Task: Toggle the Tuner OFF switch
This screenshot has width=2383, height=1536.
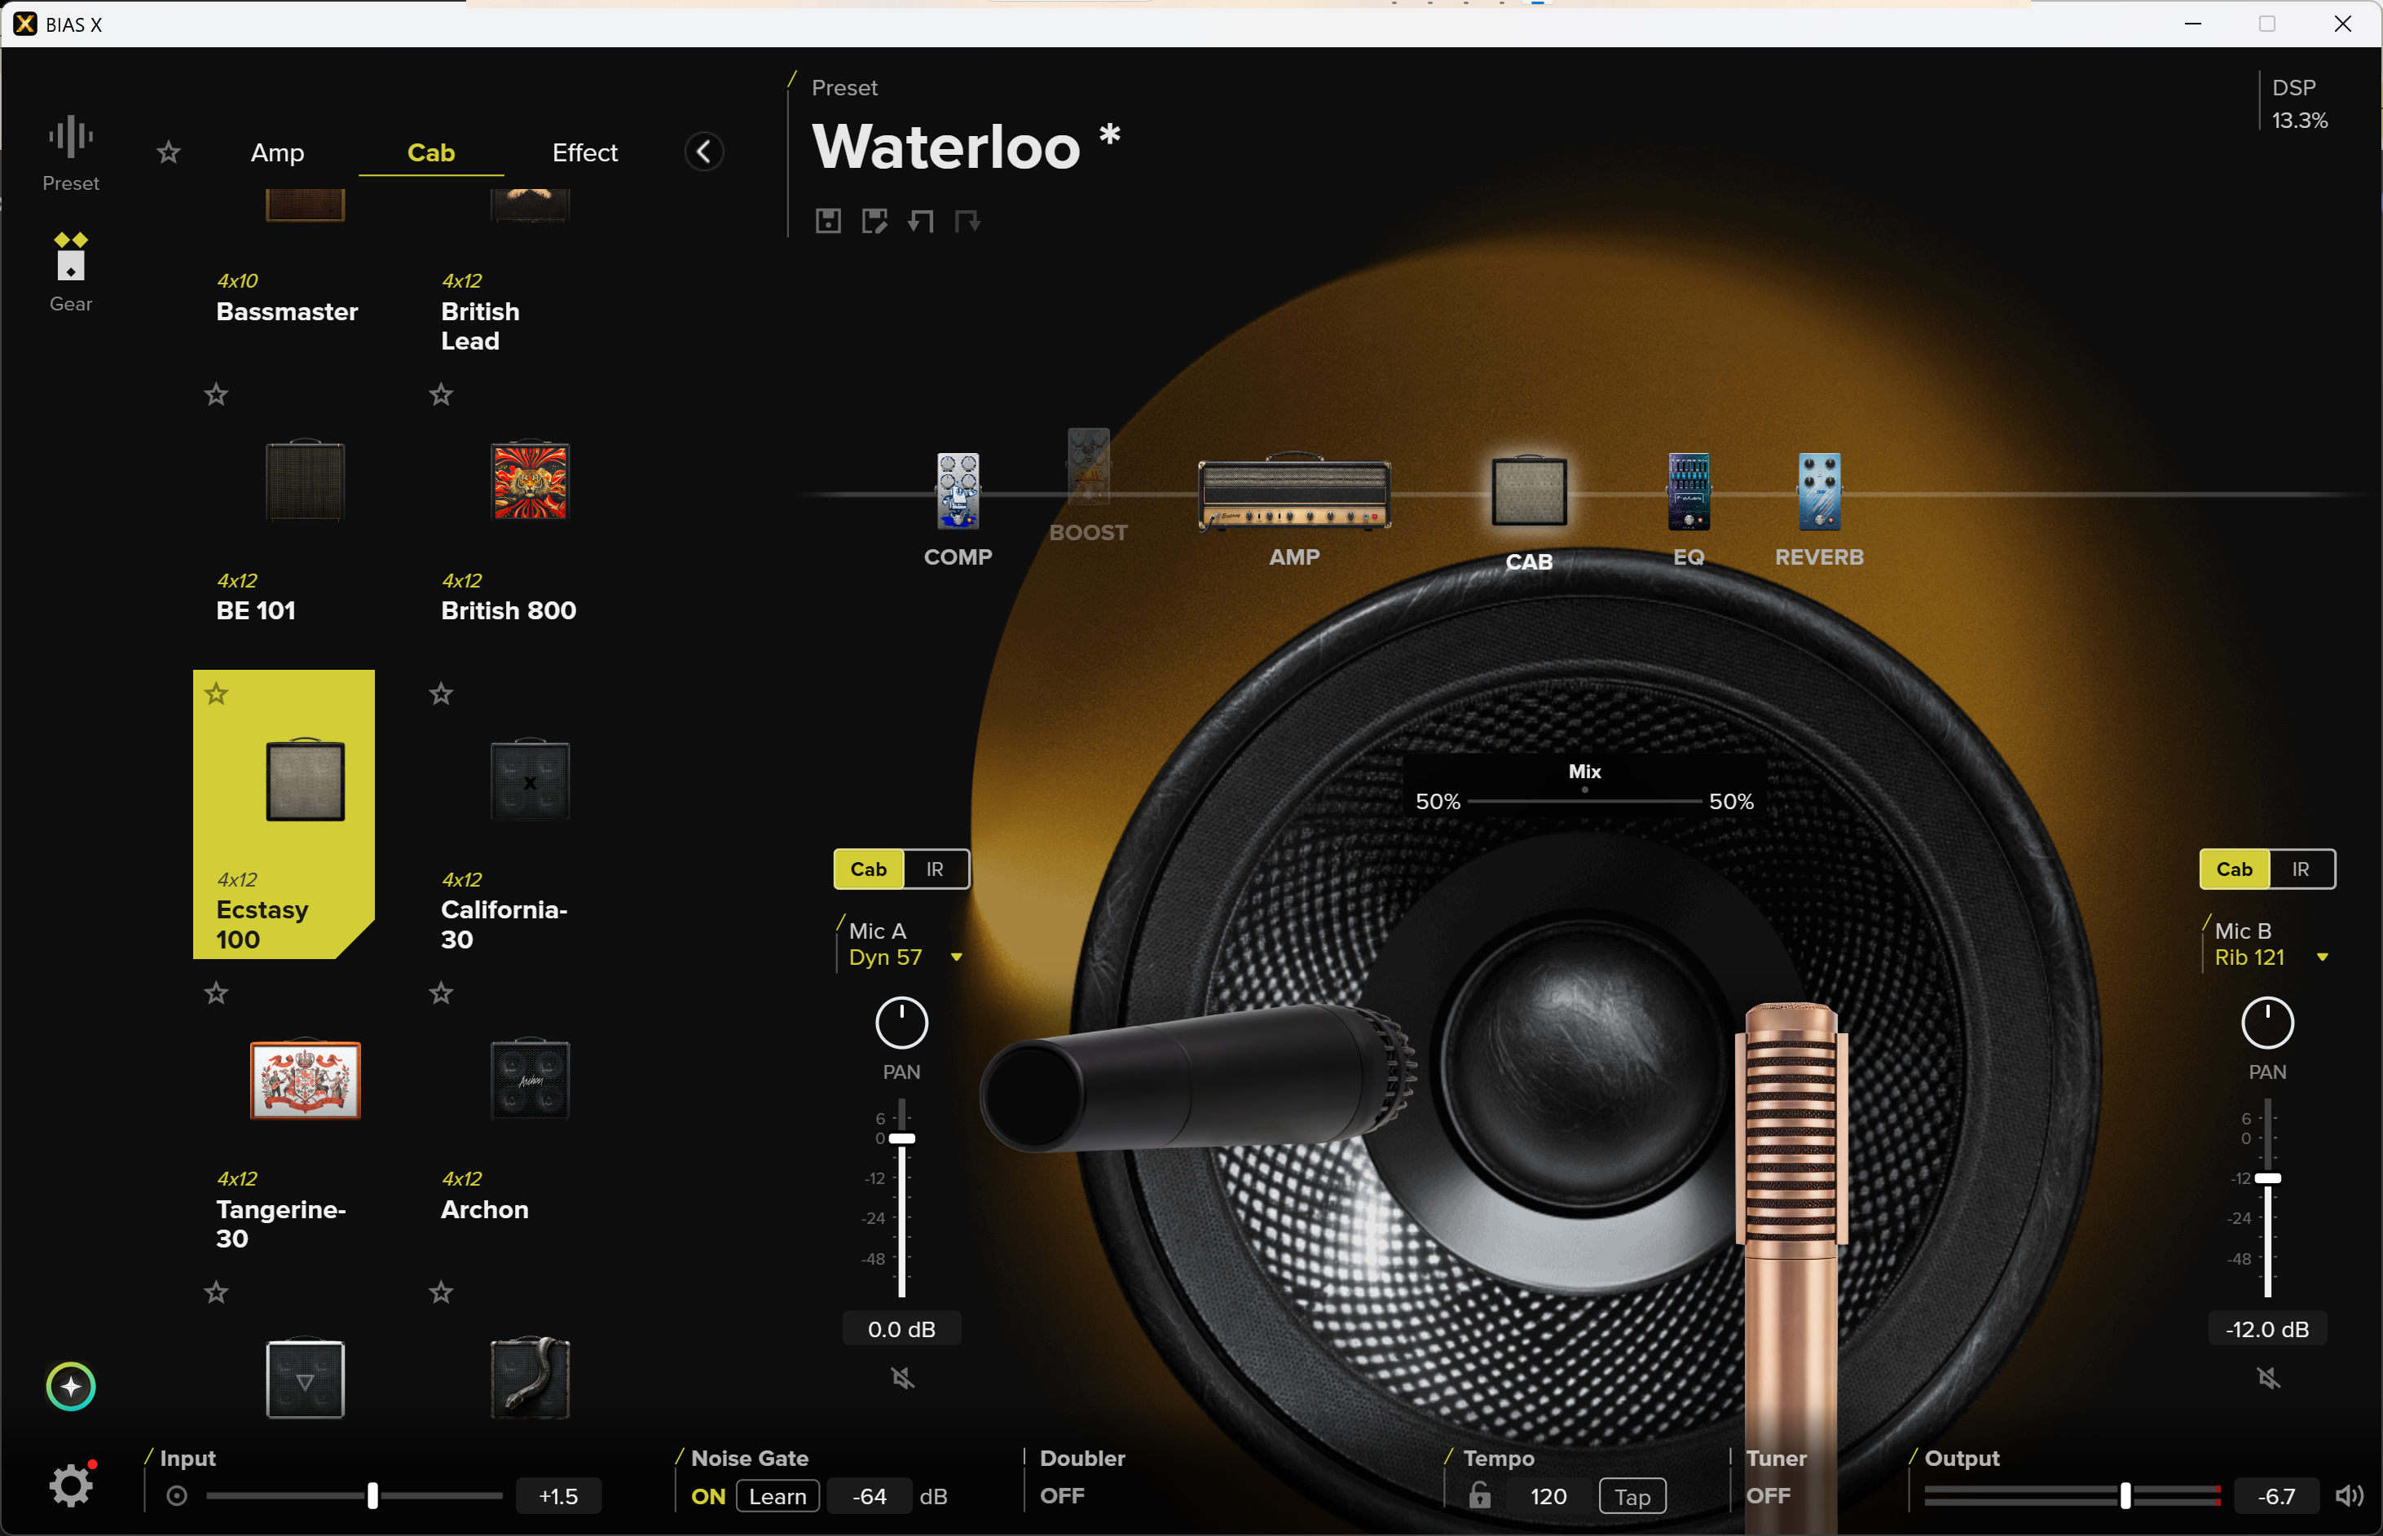Action: click(1768, 1495)
